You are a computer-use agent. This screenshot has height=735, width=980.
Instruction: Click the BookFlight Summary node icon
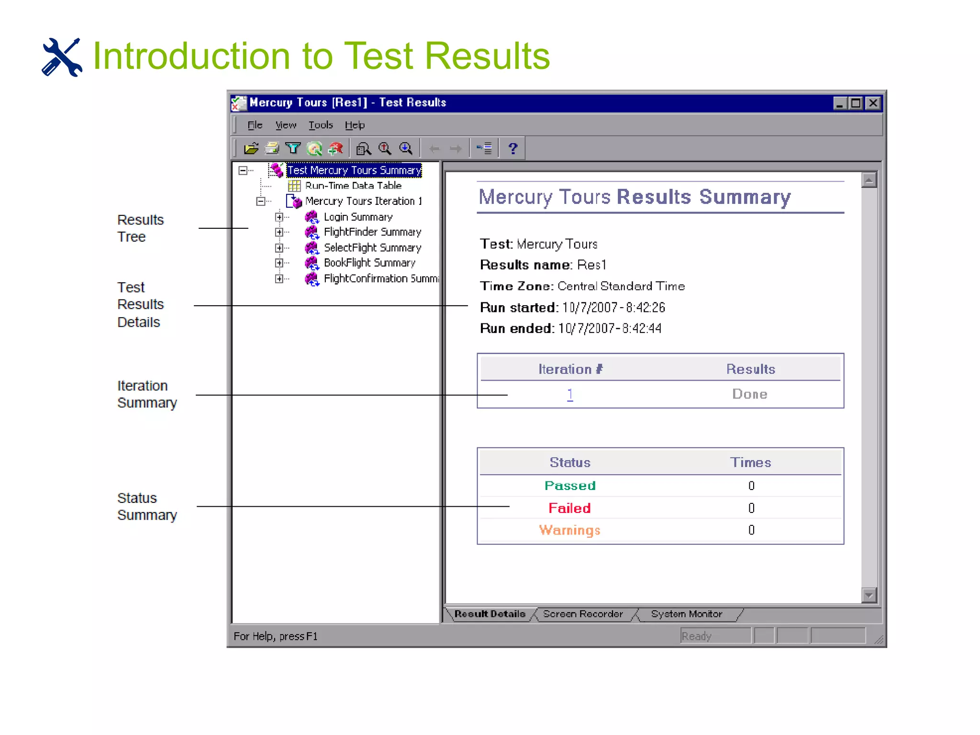312,263
